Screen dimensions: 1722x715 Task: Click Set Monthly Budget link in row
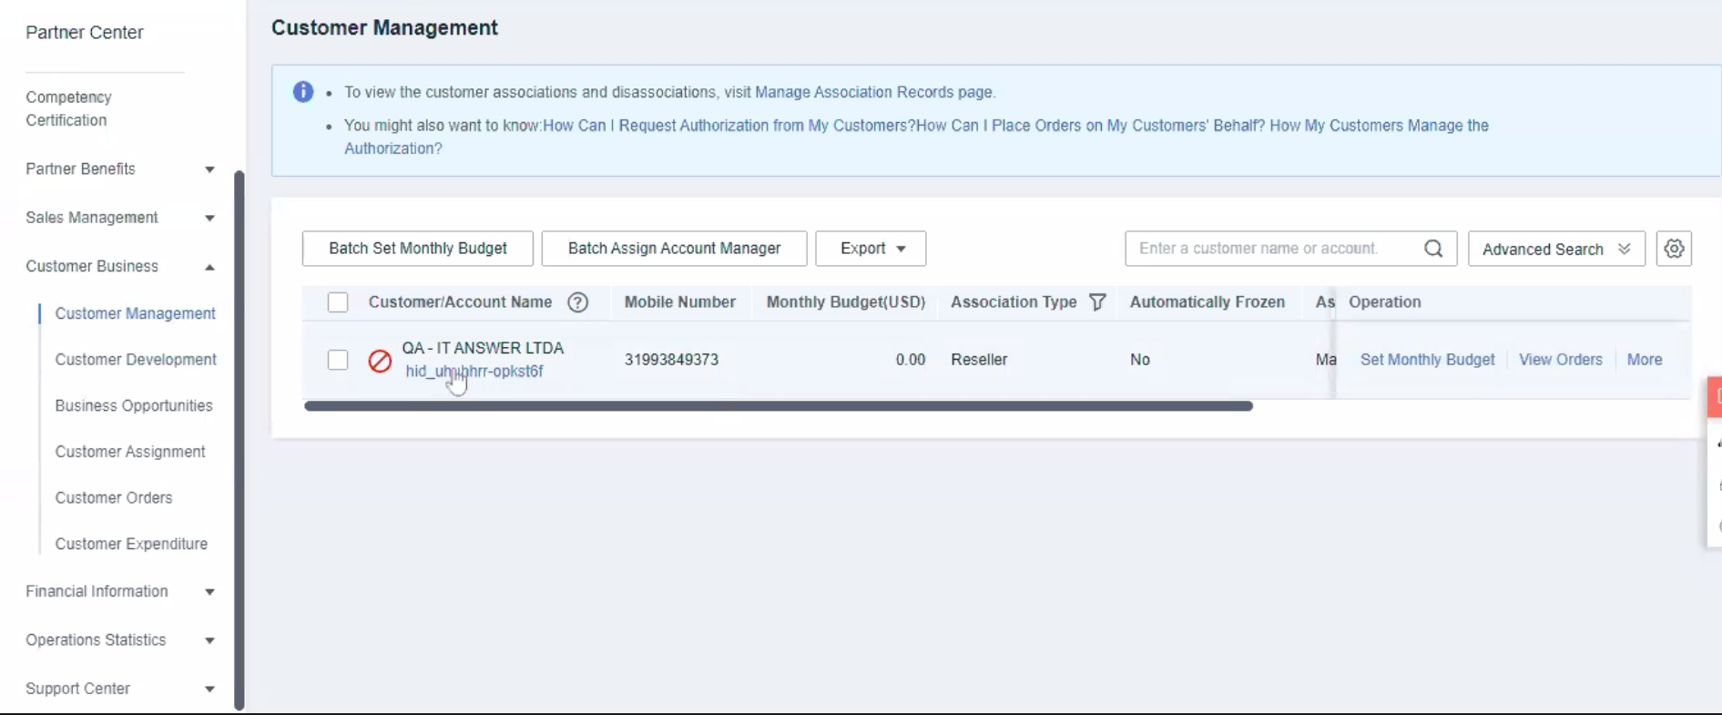tap(1427, 360)
